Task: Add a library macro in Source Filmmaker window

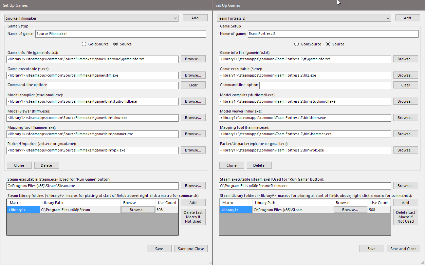Action: tap(193, 203)
